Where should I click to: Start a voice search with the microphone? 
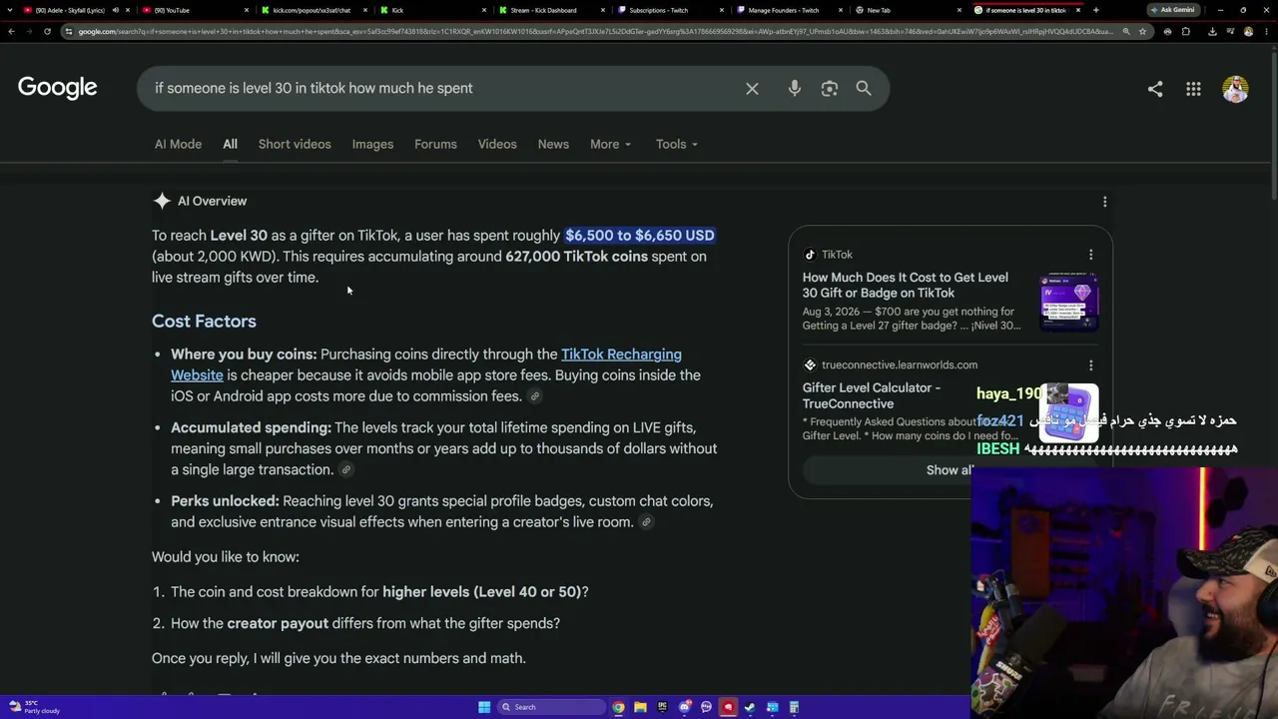(795, 88)
